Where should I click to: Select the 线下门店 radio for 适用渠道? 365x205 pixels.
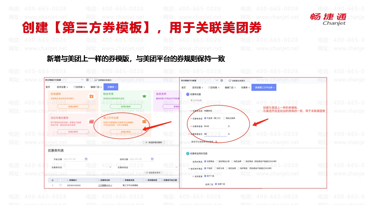[205, 176]
